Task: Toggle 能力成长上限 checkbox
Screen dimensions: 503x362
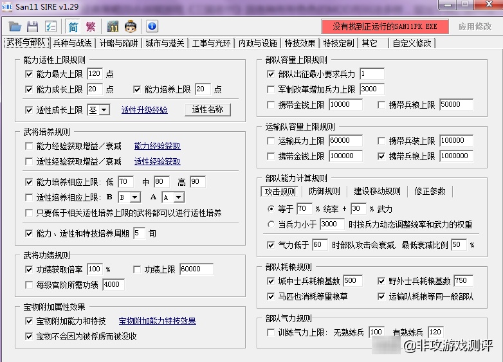Action: (x=29, y=89)
